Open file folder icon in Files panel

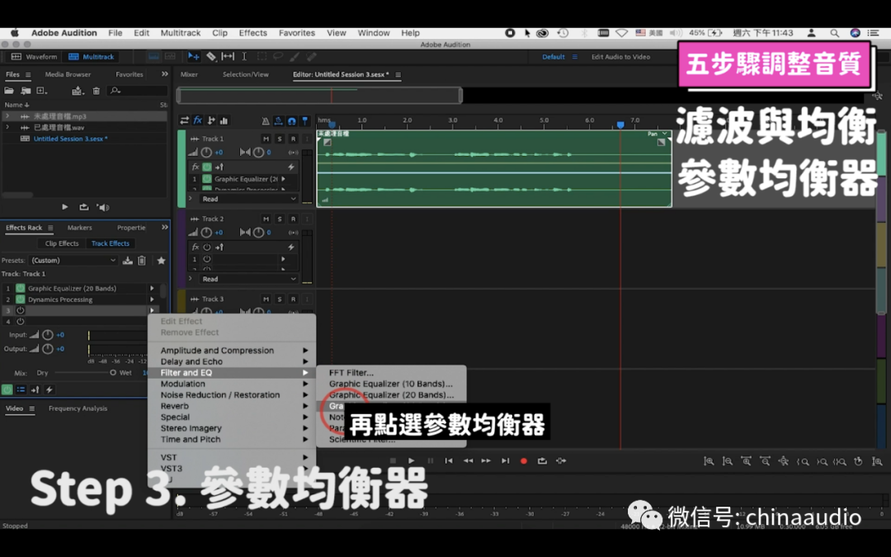click(x=9, y=91)
